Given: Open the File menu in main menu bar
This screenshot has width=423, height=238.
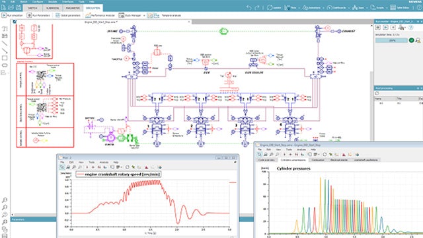Looking at the screenshot, I should click(x=3, y=1).
